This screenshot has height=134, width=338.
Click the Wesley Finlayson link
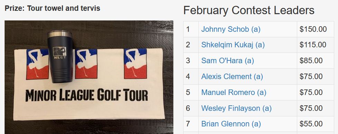pyautogui.click(x=236, y=108)
